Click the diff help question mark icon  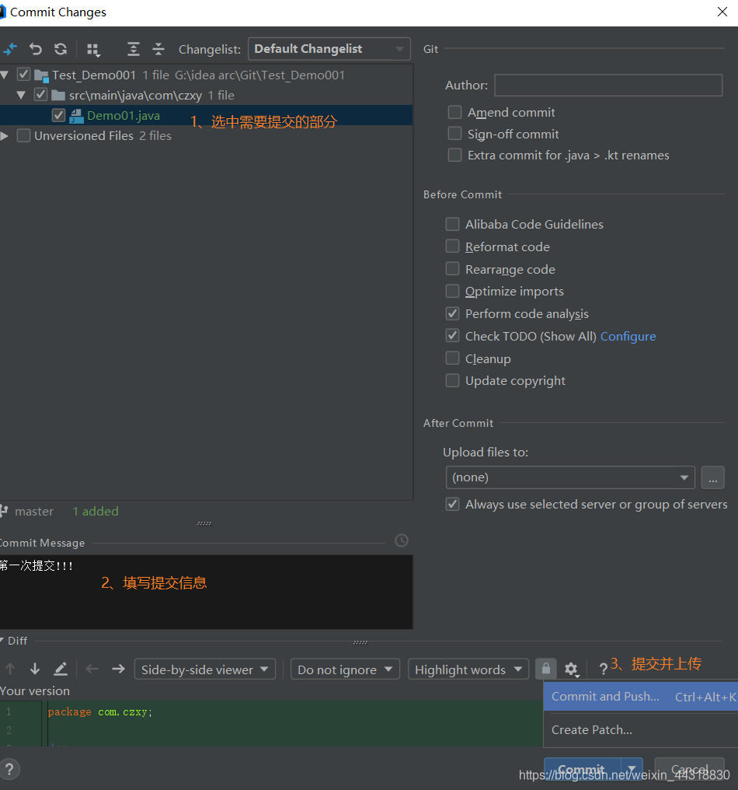click(603, 669)
